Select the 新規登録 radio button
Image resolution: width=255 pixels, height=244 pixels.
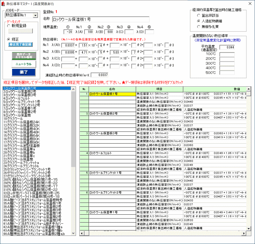pyautogui.click(x=9, y=26)
